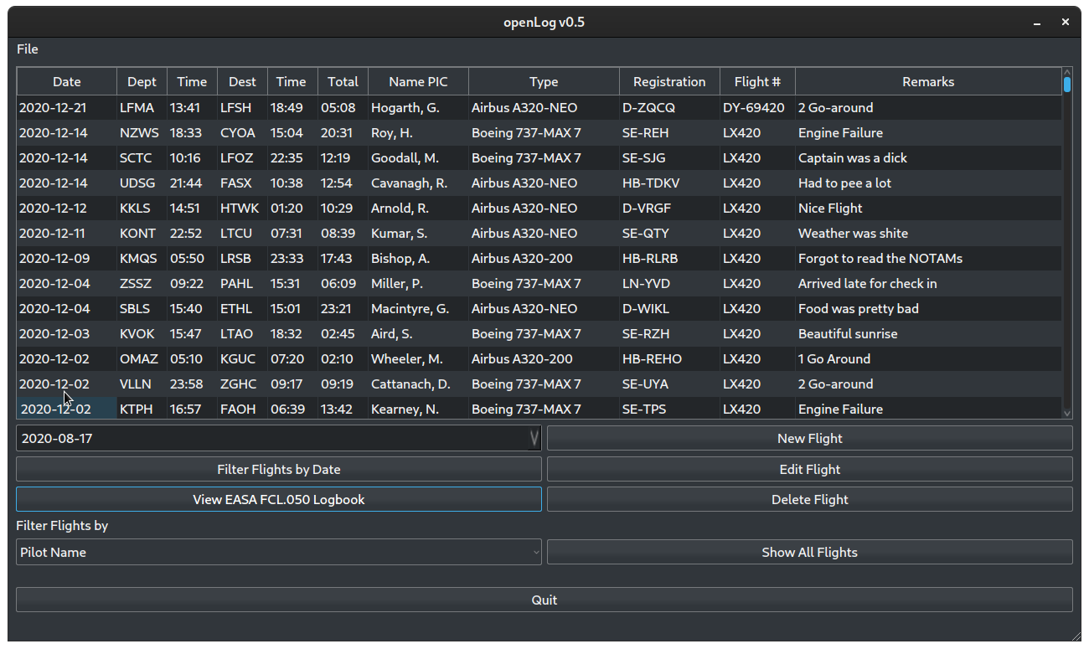The width and height of the screenshot is (1089, 649).
Task: Click the Aird, S. pilot cell
Action: (x=418, y=333)
